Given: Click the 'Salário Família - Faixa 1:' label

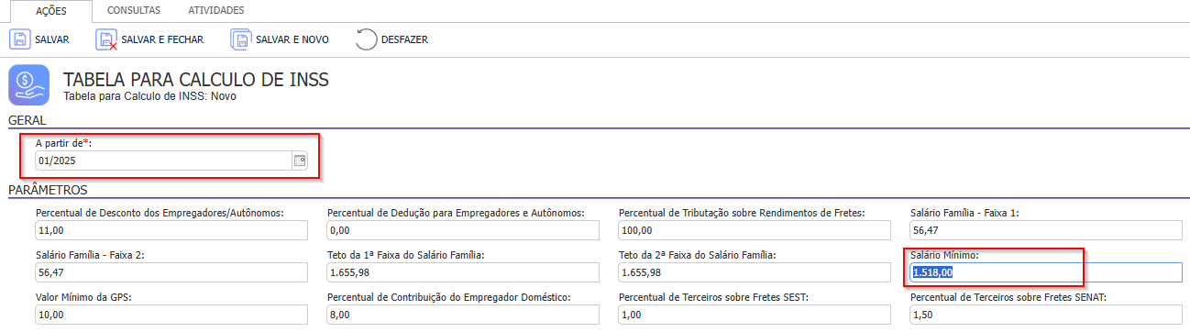Looking at the screenshot, I should click(x=965, y=213).
